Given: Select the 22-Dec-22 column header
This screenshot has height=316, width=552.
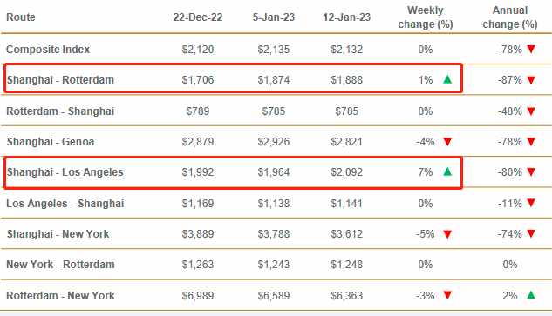Looking at the screenshot, I should [x=198, y=17].
